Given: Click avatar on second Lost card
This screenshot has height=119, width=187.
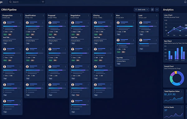Looking at the screenshot, I should [141, 40].
